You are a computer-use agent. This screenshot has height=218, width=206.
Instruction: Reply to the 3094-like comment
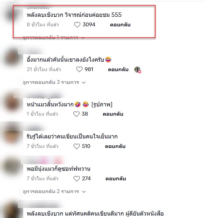pyautogui.click(x=120, y=25)
